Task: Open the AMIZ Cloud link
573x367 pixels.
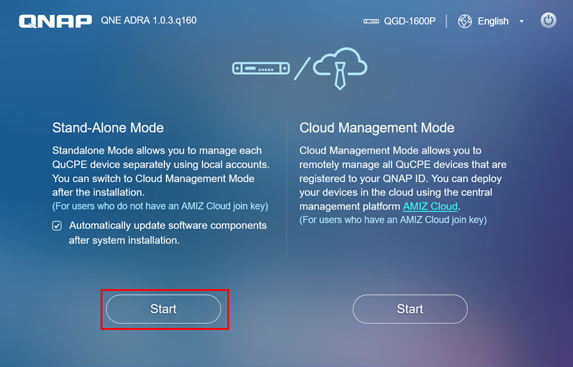Action: coord(430,206)
